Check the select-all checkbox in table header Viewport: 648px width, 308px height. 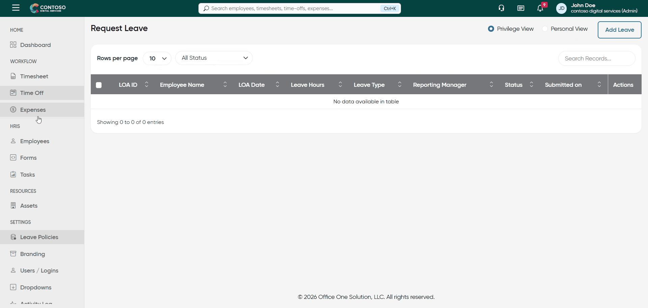pos(99,85)
